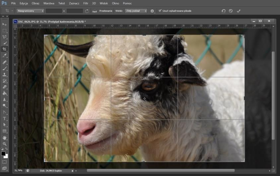The image size is (280, 176).
Task: Select the Lasso tool in toolbar
Action: [x=5, y=37]
